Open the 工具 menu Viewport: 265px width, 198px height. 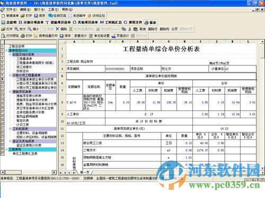(53, 10)
